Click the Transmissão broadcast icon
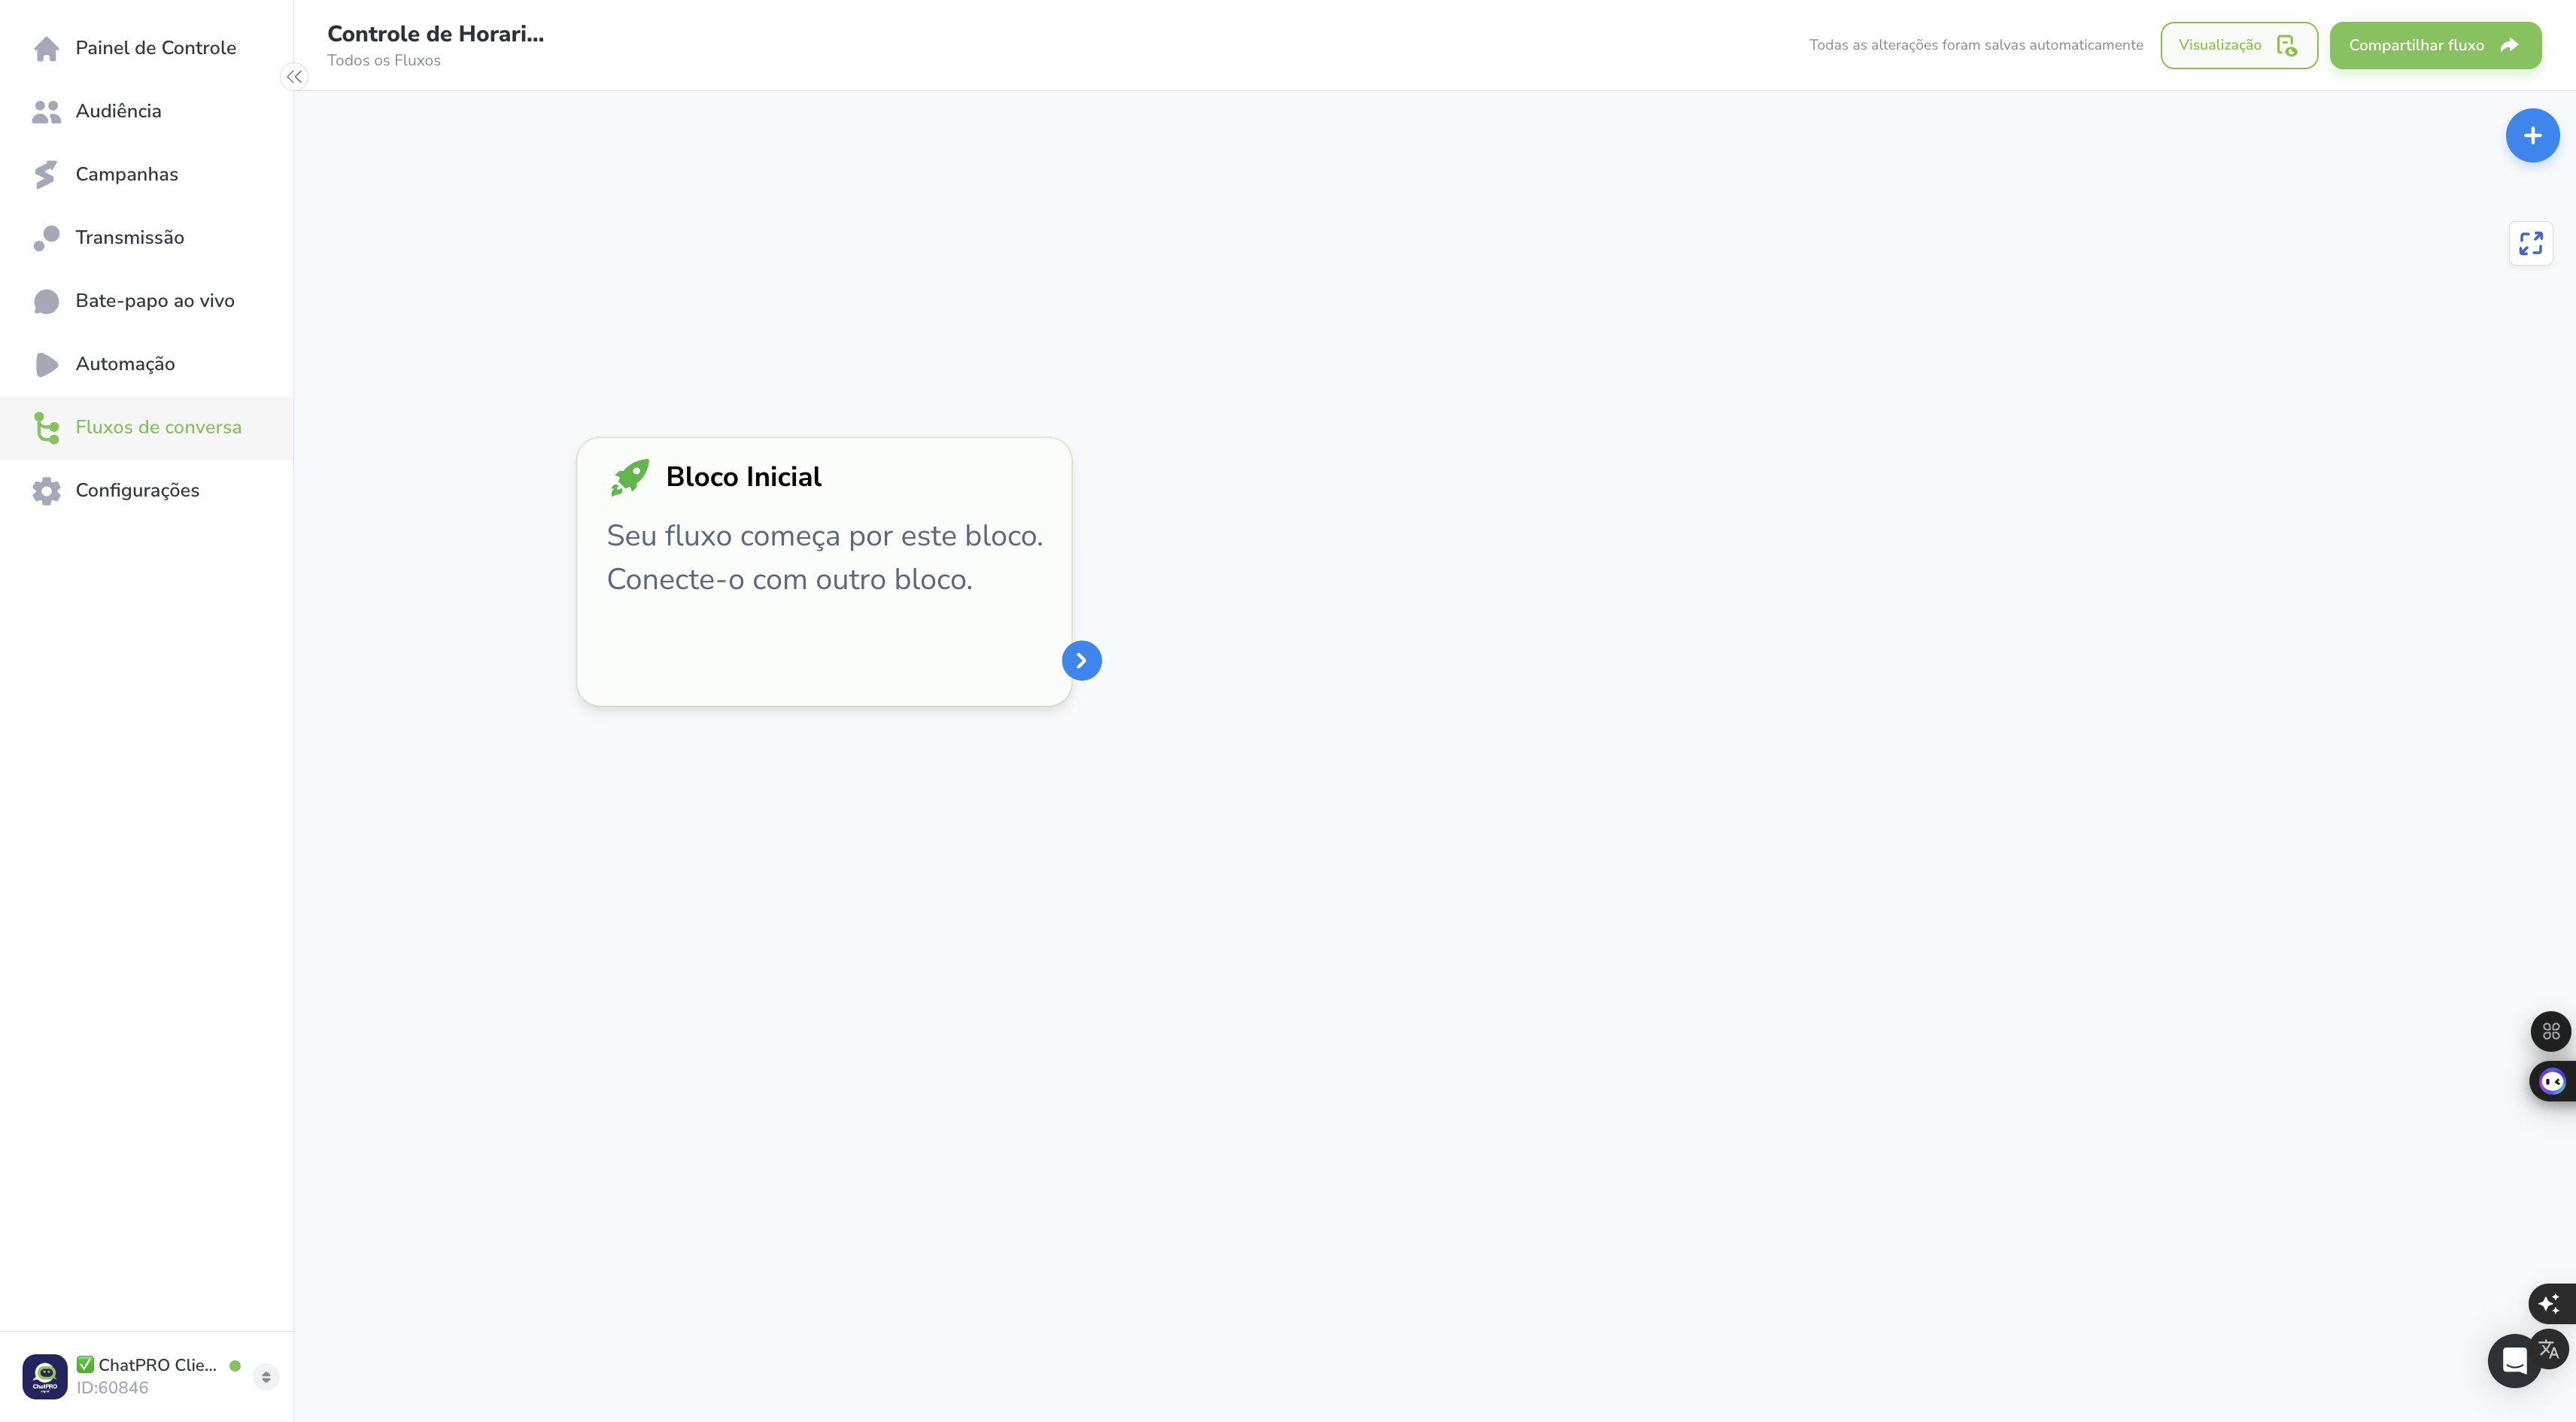2576x1422 pixels. [46, 238]
